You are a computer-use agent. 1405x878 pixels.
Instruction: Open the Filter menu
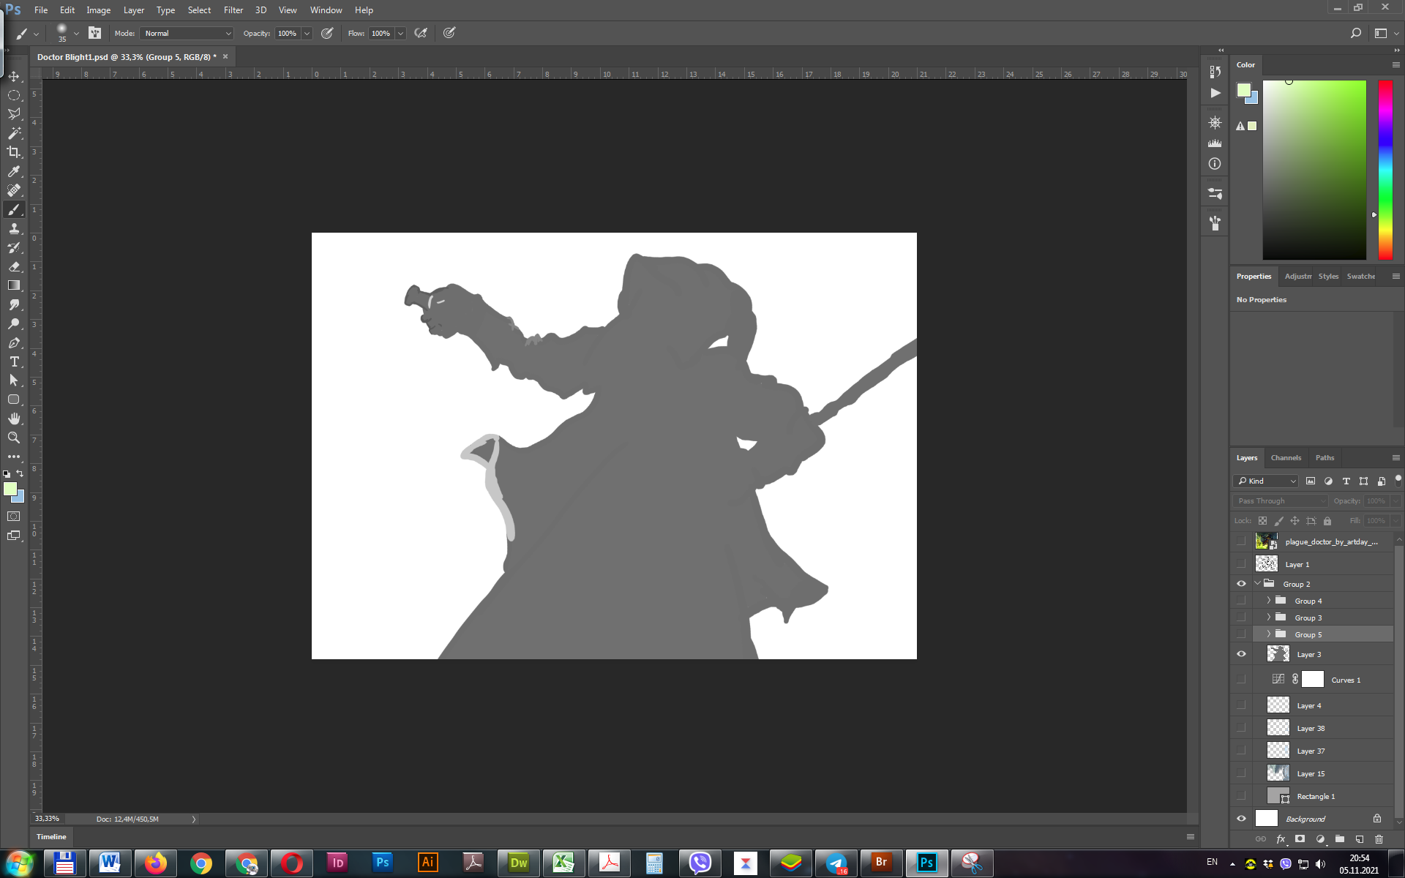click(x=233, y=10)
